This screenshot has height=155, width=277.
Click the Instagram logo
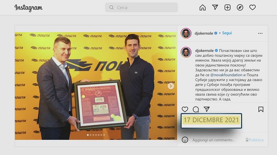(x=29, y=8)
